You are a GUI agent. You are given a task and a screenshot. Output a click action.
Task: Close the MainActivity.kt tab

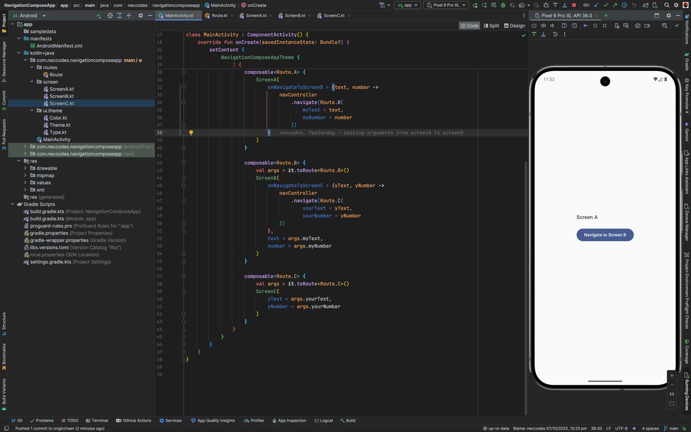(198, 16)
